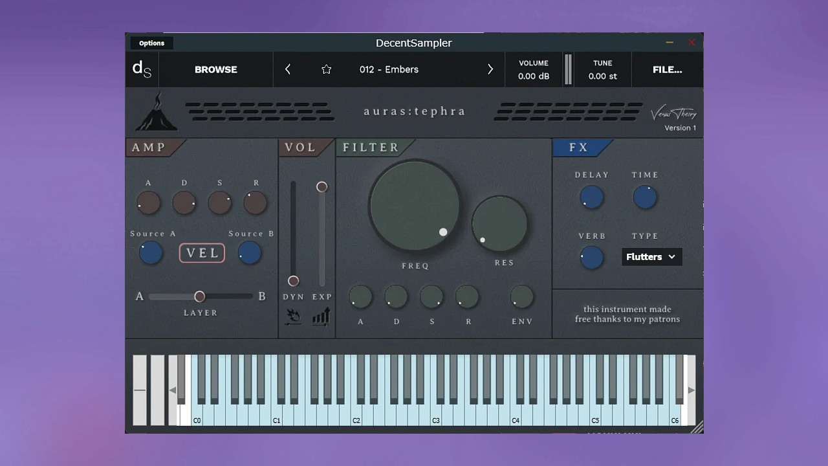Open the Flutters reverb TYPE dropdown
Viewport: 828px width, 466px height.
coord(651,257)
